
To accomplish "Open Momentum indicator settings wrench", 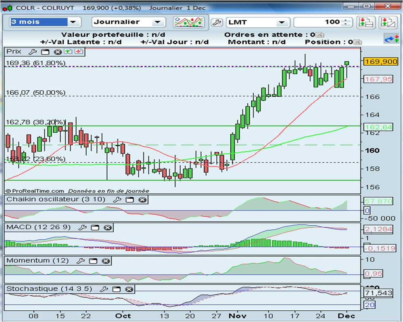I will coord(80,261).
